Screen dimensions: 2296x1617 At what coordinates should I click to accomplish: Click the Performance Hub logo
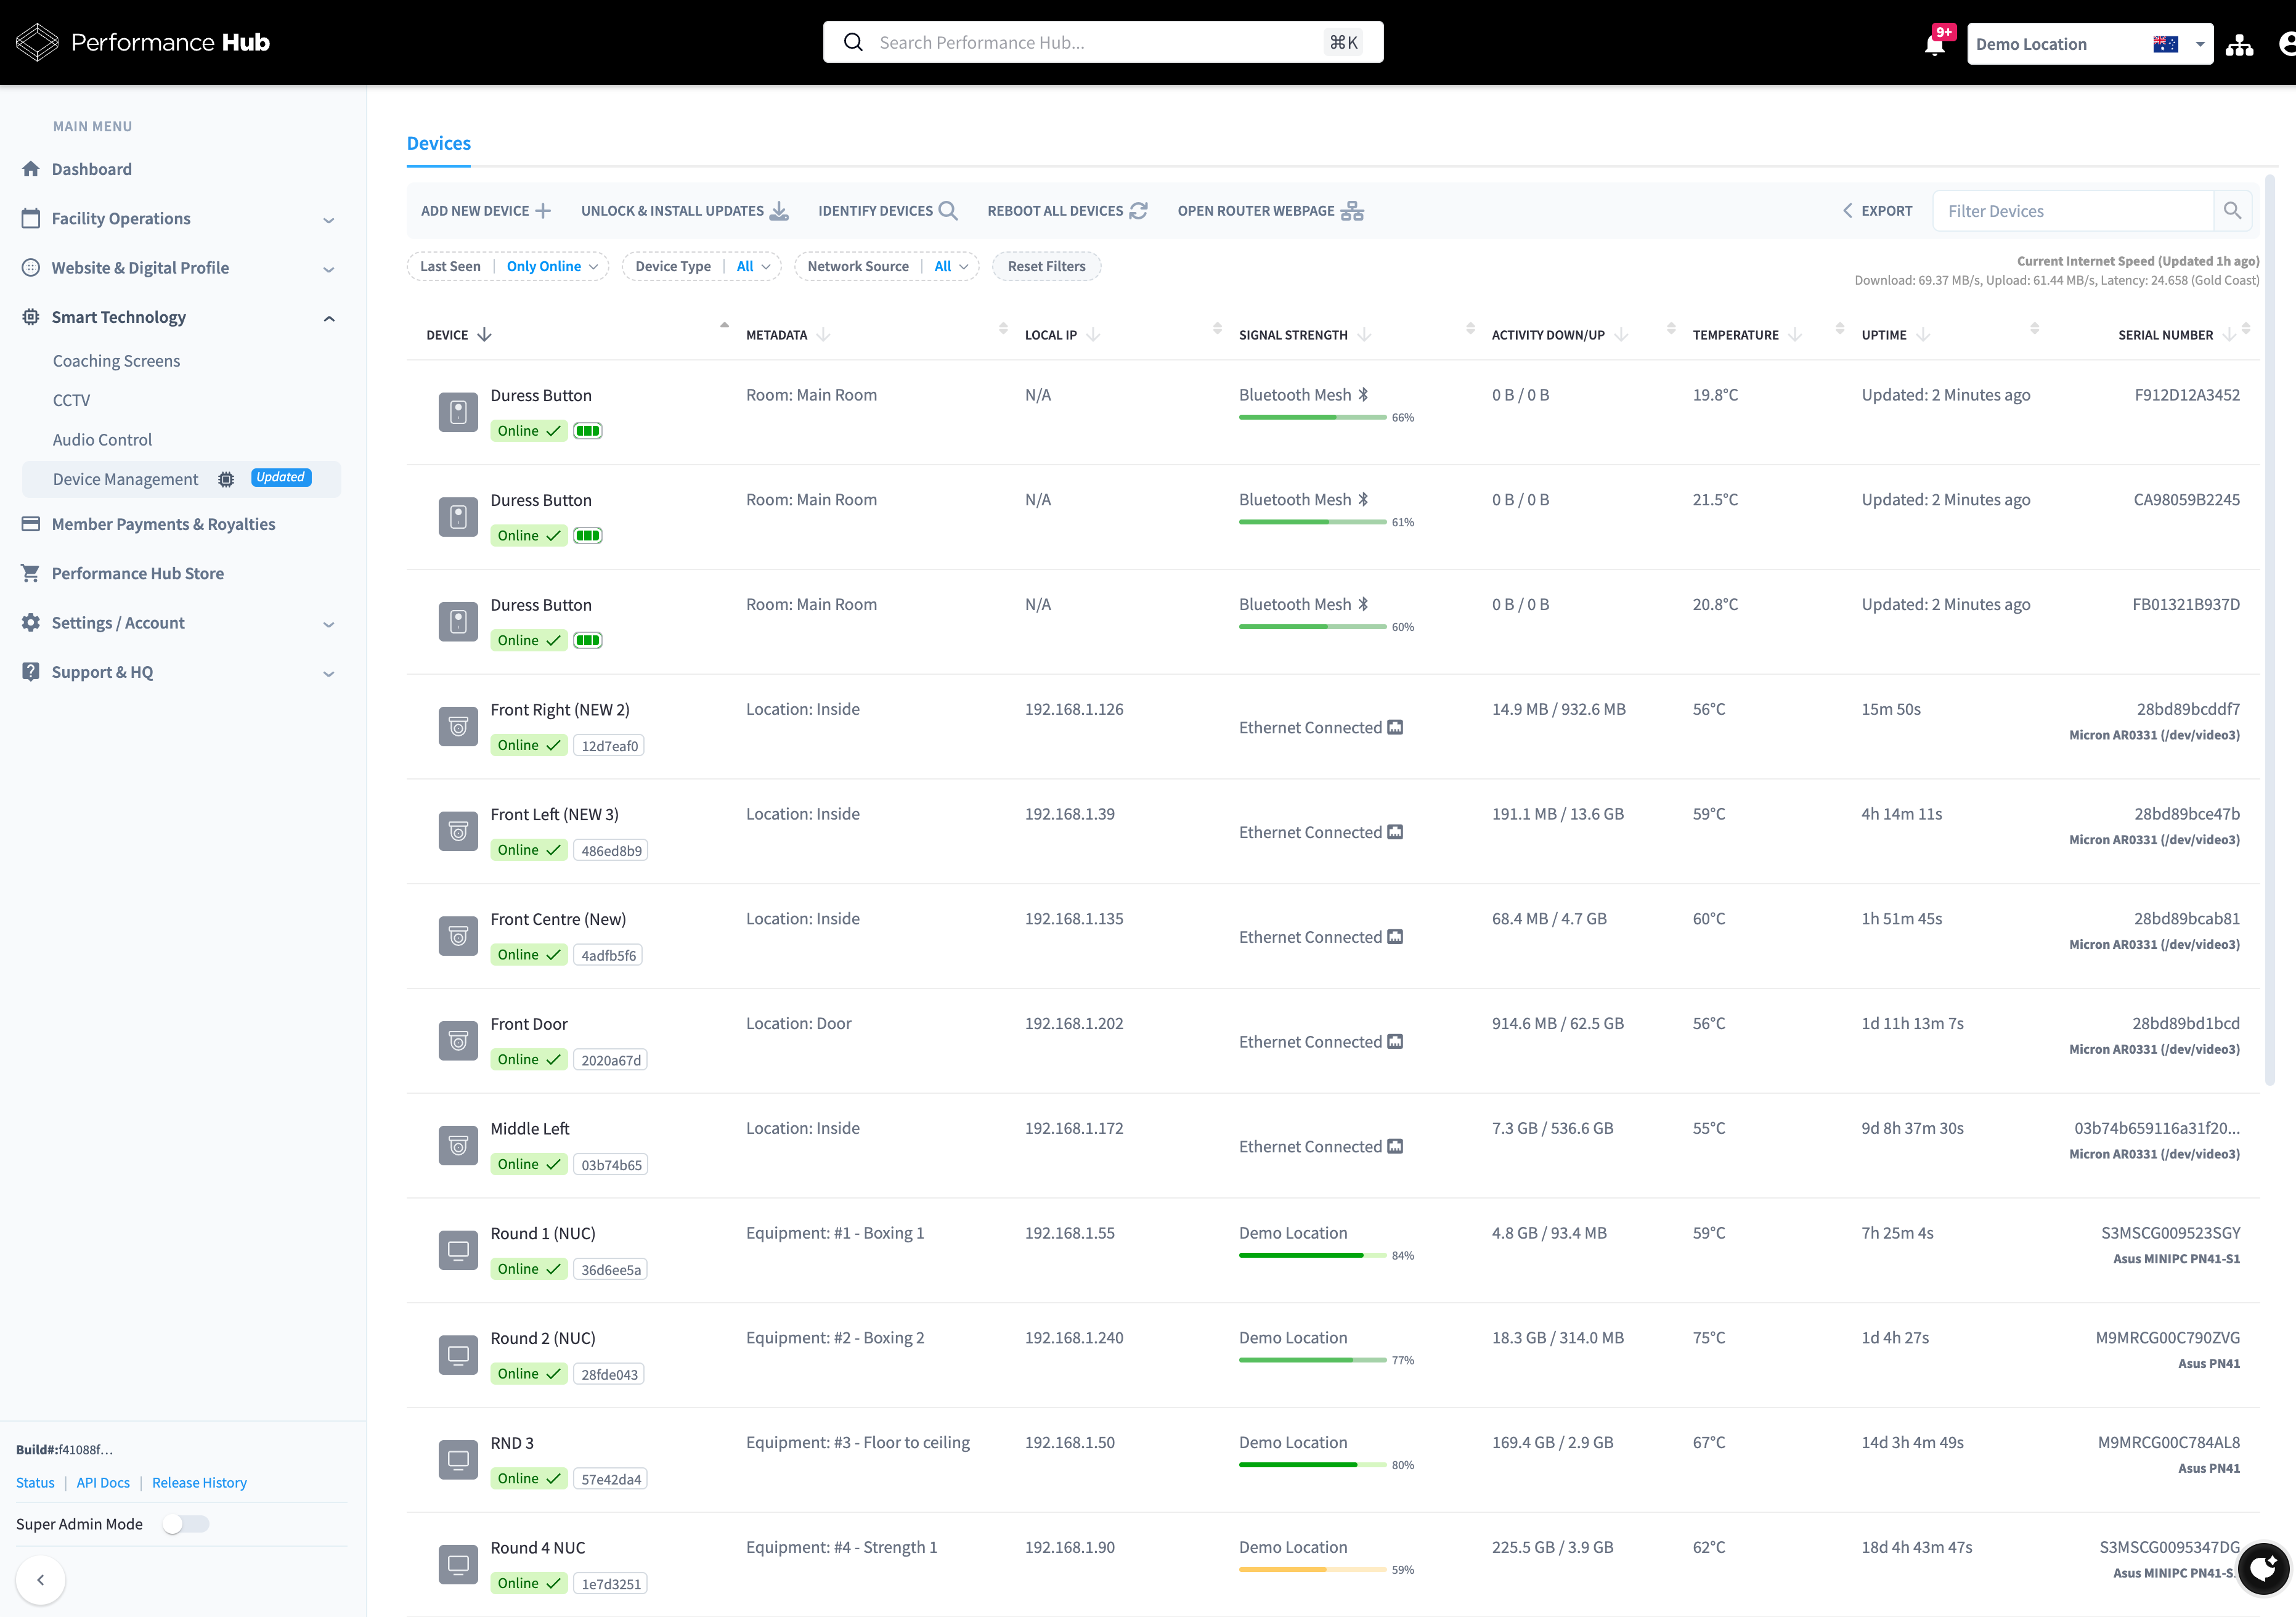click(140, 42)
